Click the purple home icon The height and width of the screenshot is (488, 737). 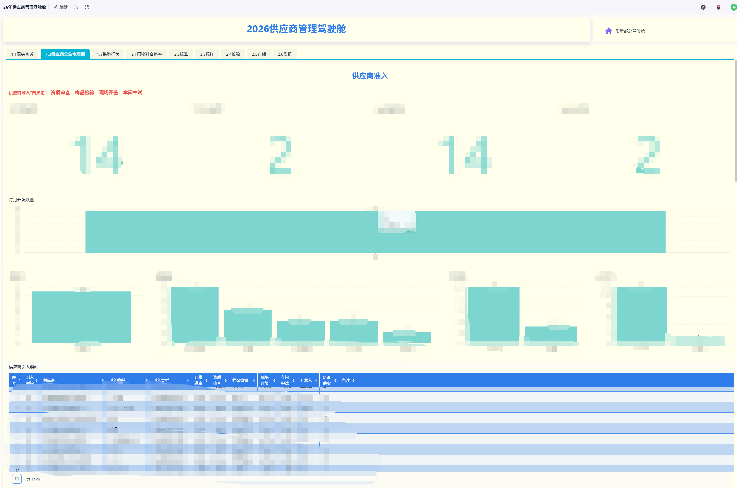608,31
